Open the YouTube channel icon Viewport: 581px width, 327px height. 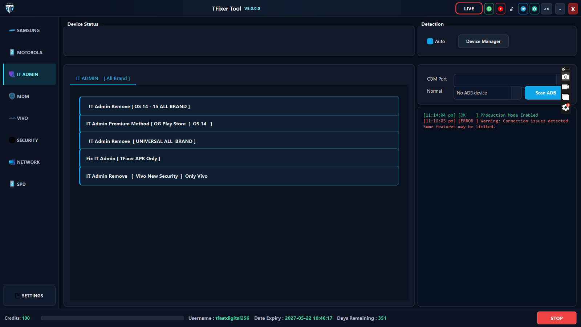coord(500,9)
